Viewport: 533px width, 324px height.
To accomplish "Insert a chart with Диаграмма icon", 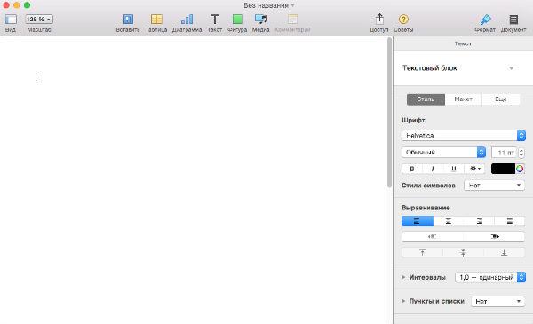I will click(187, 20).
